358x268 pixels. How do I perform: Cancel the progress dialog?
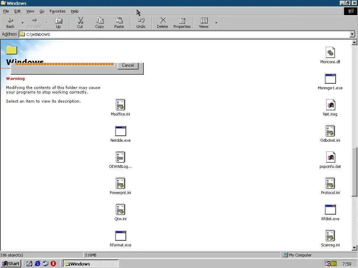coord(128,66)
